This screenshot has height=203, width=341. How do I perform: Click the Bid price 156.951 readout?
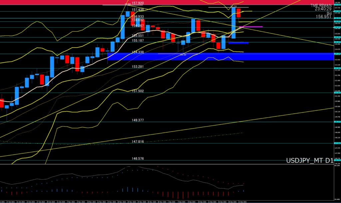[x=323, y=16]
